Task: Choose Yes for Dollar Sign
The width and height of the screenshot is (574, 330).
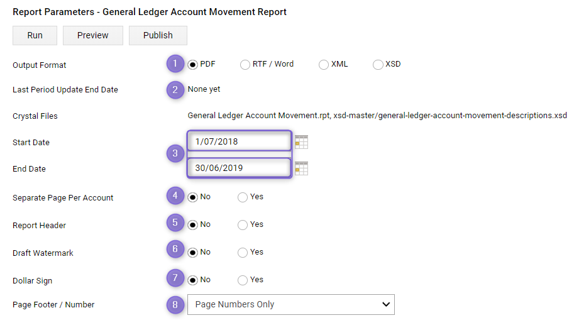Action: pos(242,280)
